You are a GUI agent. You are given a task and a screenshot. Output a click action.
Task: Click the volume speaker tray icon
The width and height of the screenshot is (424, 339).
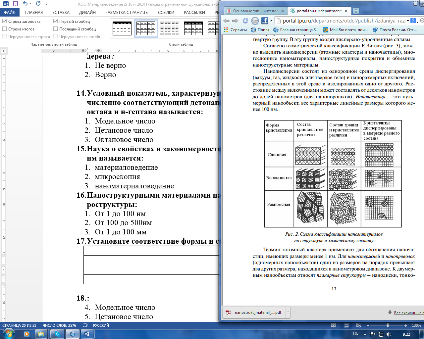(389, 334)
